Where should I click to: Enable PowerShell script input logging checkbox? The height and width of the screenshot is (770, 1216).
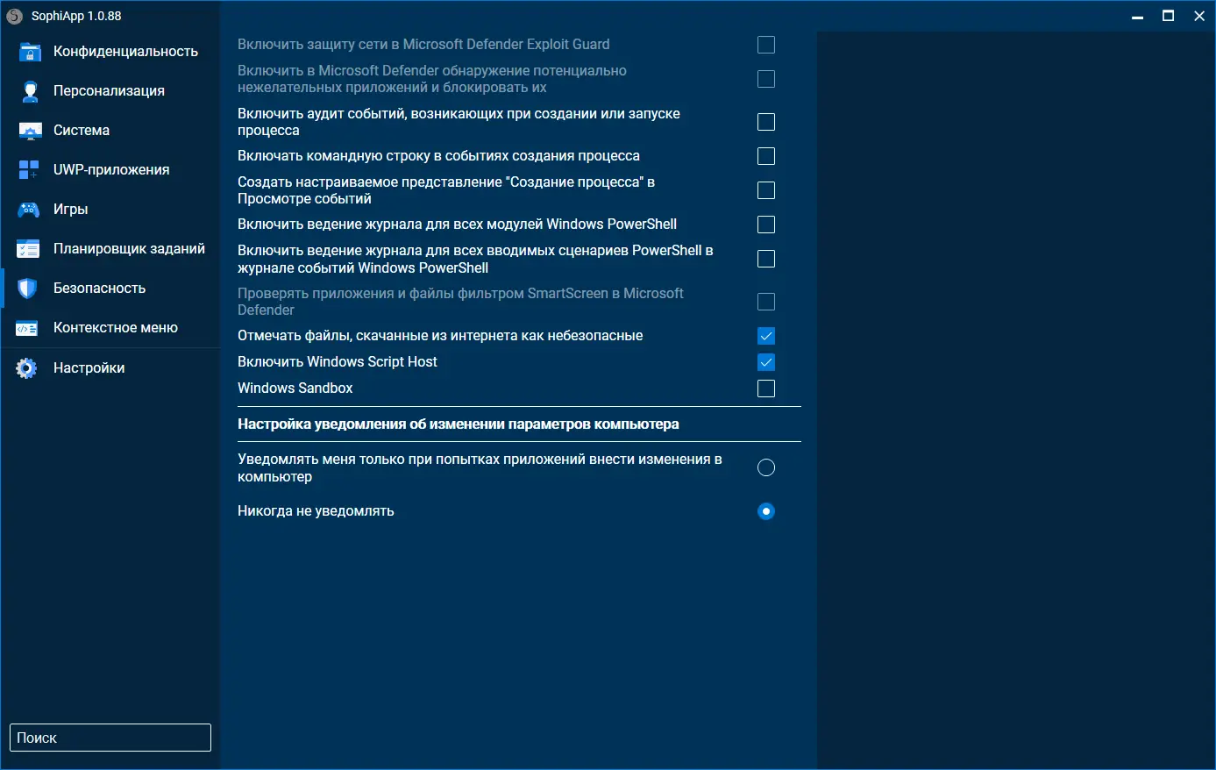click(x=766, y=259)
